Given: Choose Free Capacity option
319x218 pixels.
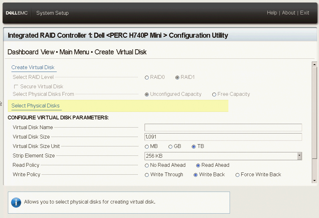Looking at the screenshot, I should (214, 95).
